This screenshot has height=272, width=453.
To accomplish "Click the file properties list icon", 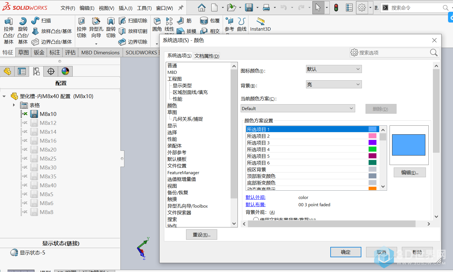I will point(349,8).
